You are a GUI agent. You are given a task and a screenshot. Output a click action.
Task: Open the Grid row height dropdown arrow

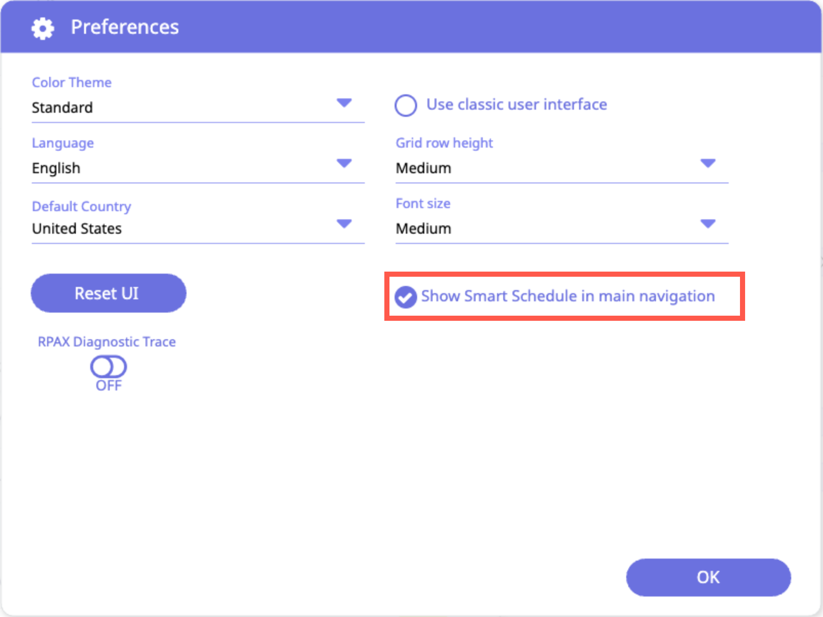click(708, 163)
